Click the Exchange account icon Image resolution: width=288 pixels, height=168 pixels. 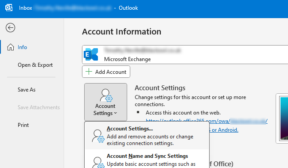click(x=91, y=54)
